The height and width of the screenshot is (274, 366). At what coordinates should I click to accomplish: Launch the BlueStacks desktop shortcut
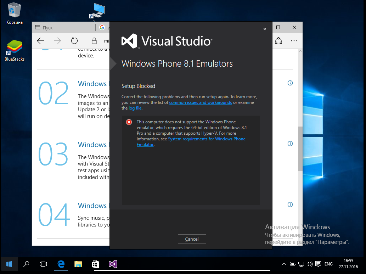(15, 50)
